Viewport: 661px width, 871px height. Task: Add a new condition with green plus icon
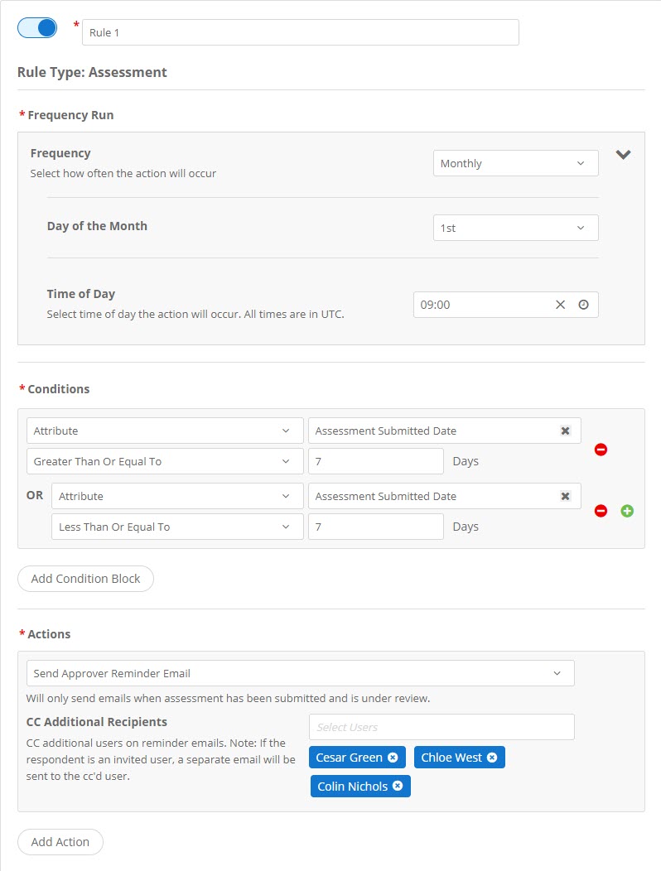(x=627, y=511)
